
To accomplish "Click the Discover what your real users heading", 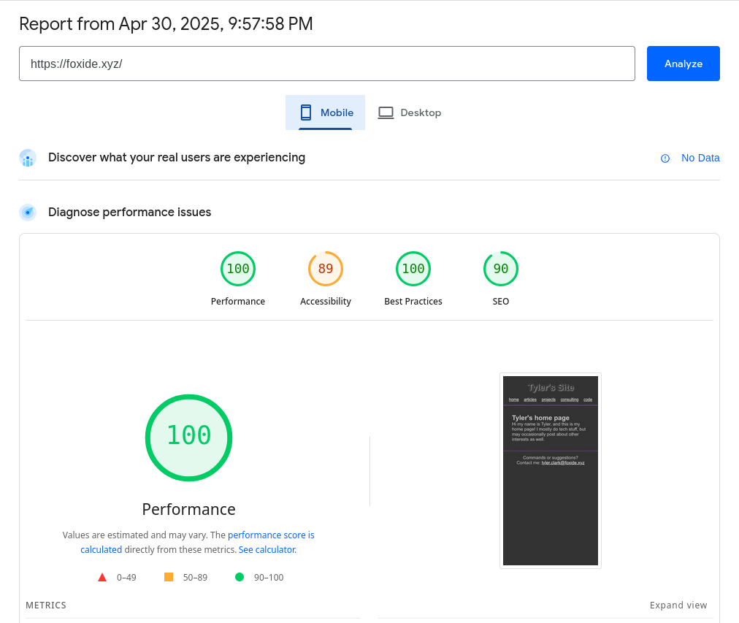I will 177,158.
